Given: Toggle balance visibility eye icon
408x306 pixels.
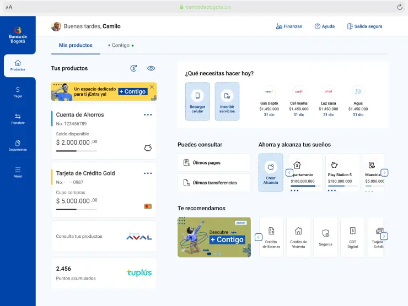Looking at the screenshot, I should (151, 68).
